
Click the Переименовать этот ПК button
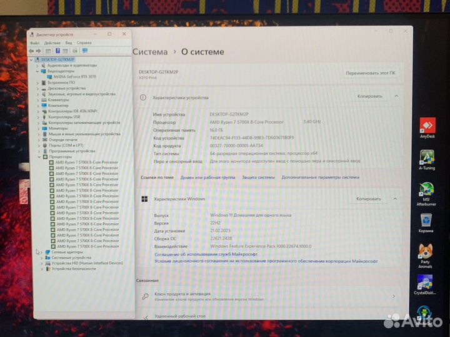(371, 73)
